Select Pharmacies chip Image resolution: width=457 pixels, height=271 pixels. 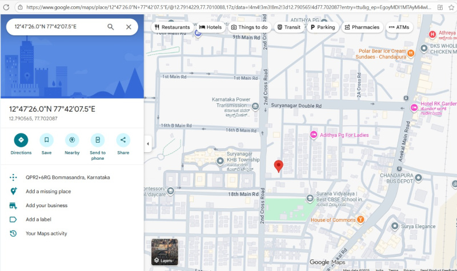[x=362, y=27]
